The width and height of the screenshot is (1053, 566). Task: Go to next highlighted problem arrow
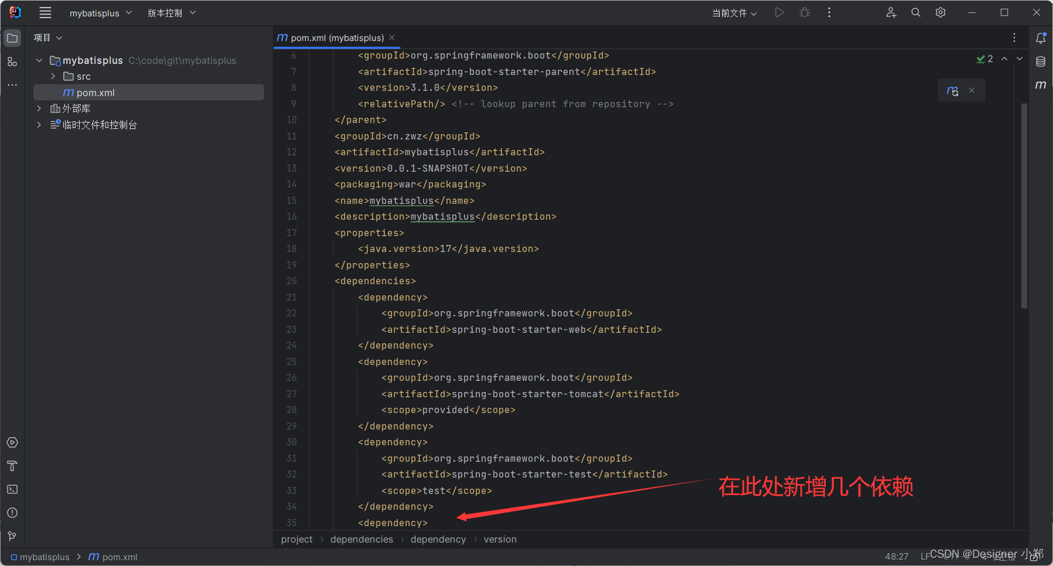click(x=1020, y=59)
